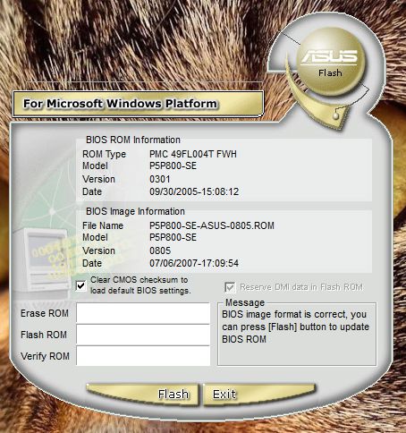The image size is (406, 433).
Task: Click the Verify ROM progress bar
Action: (143, 356)
